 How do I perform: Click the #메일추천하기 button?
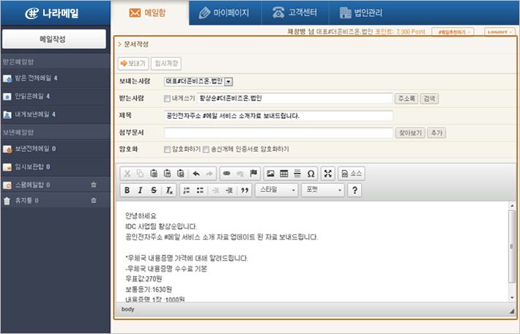453,31
